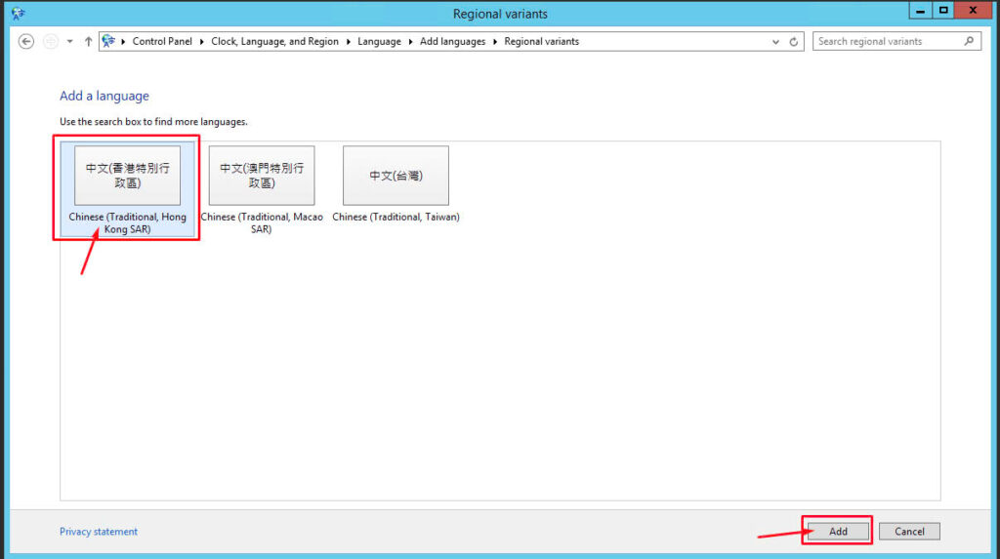Click the search magnifier icon
Screen dimensions: 1000x559
pyautogui.click(x=969, y=41)
